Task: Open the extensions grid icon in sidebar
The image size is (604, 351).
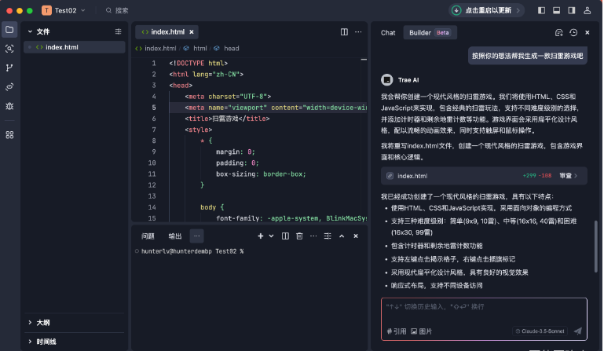Action: [9, 134]
